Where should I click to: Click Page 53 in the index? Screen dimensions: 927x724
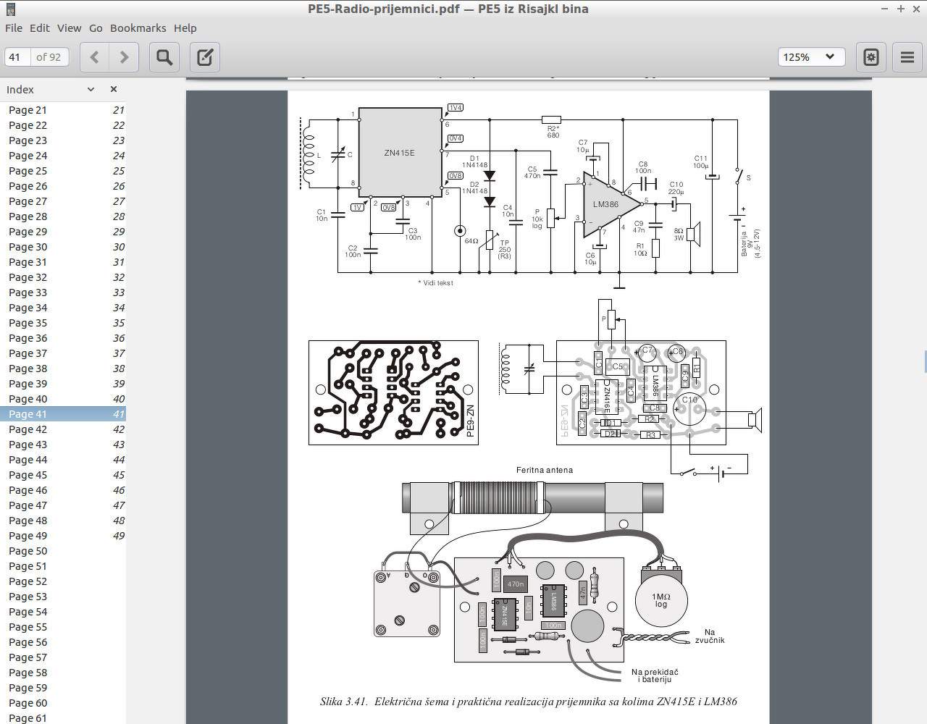(63, 597)
